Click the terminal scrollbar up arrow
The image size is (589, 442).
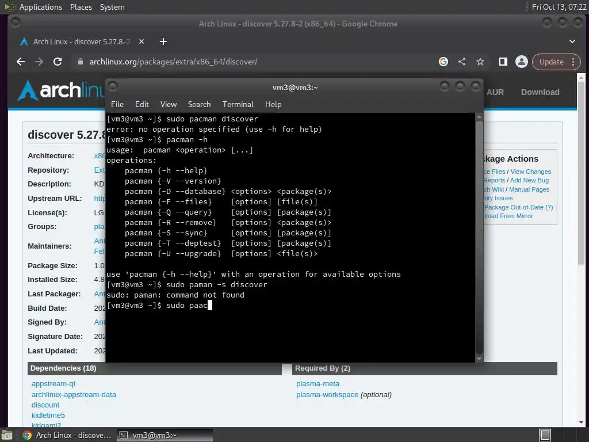click(x=479, y=117)
